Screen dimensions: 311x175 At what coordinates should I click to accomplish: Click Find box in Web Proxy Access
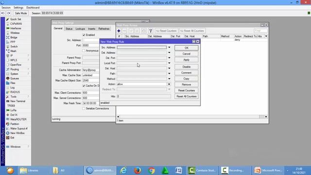click(x=260, y=31)
